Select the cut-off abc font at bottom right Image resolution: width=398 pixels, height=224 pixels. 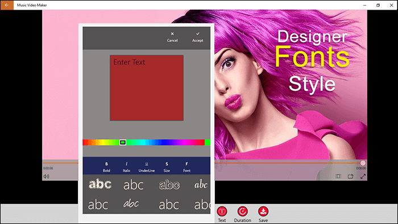[202, 205]
